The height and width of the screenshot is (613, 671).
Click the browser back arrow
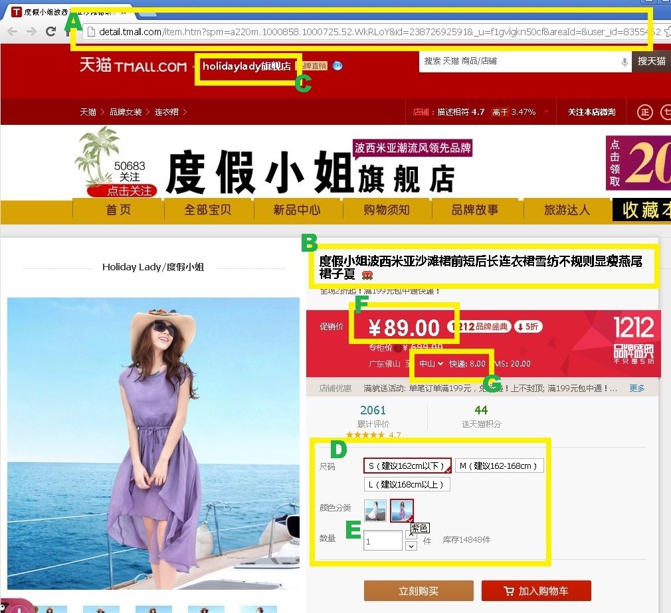(x=12, y=32)
